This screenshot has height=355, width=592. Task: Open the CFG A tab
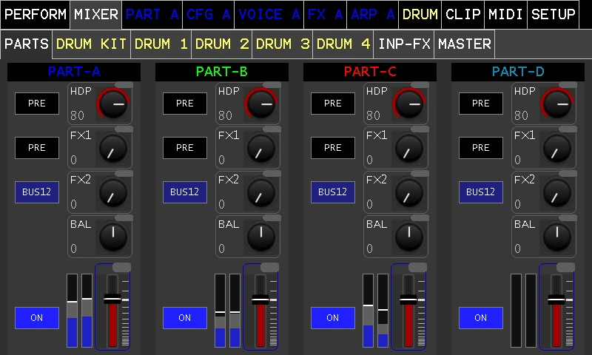tap(209, 15)
